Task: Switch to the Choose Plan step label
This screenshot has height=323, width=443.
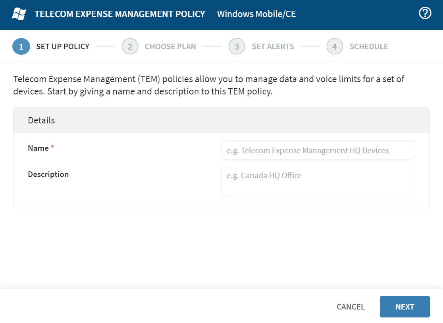Action: [170, 46]
